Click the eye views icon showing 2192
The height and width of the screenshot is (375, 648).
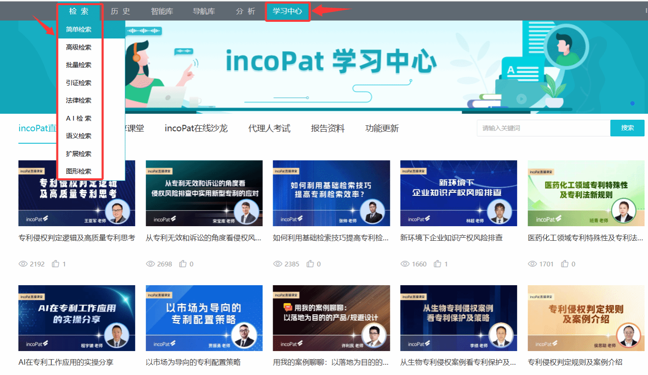pos(23,264)
